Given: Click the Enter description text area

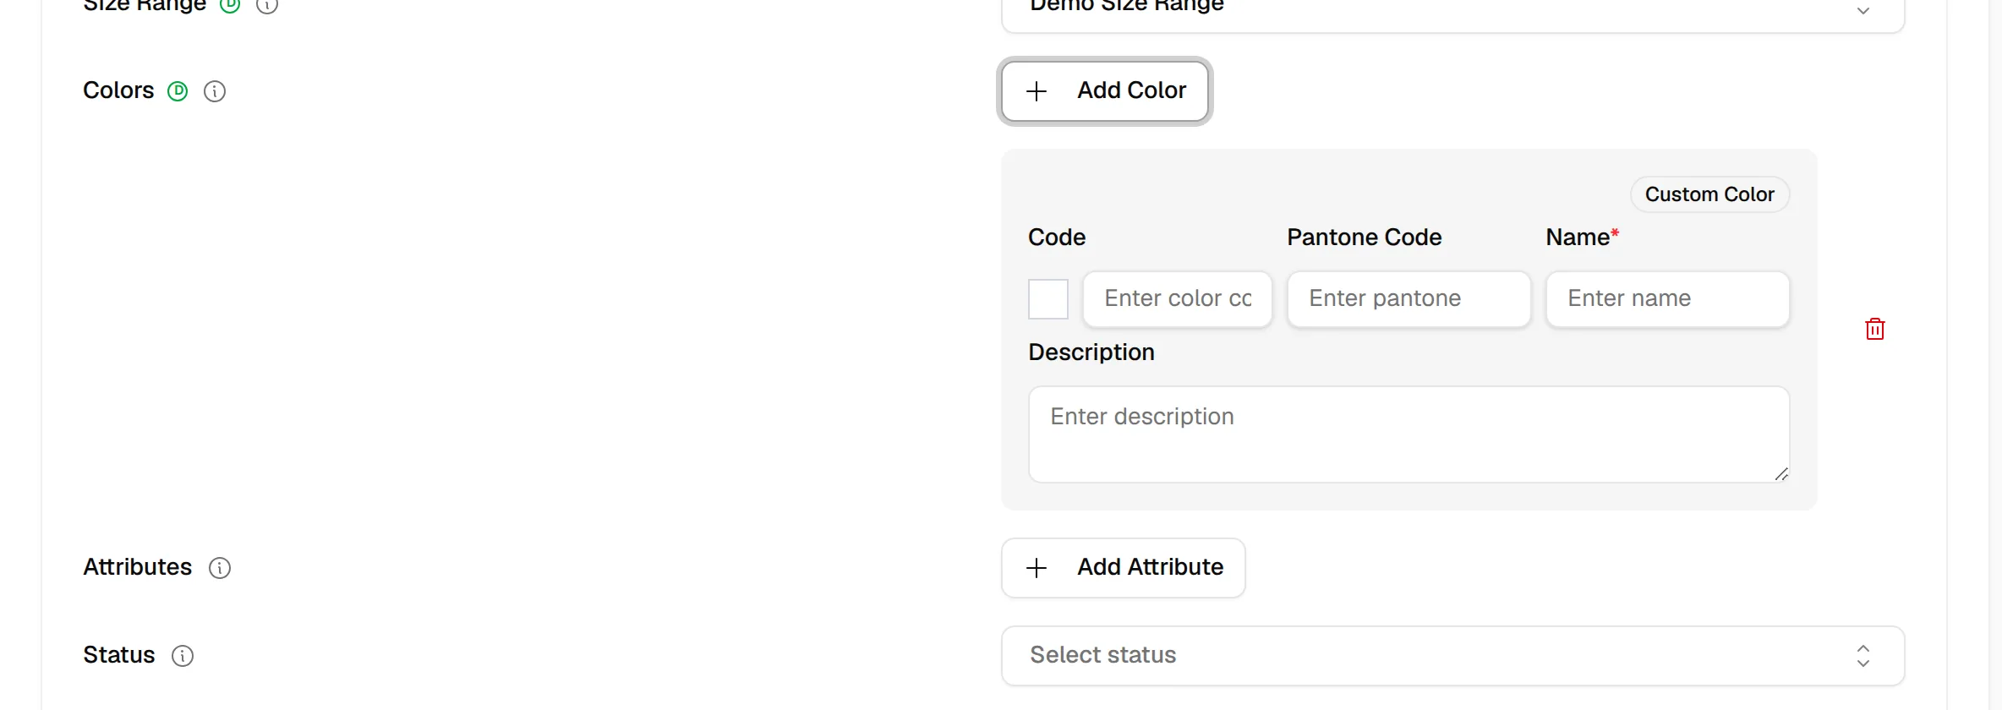Looking at the screenshot, I should click(x=1409, y=434).
